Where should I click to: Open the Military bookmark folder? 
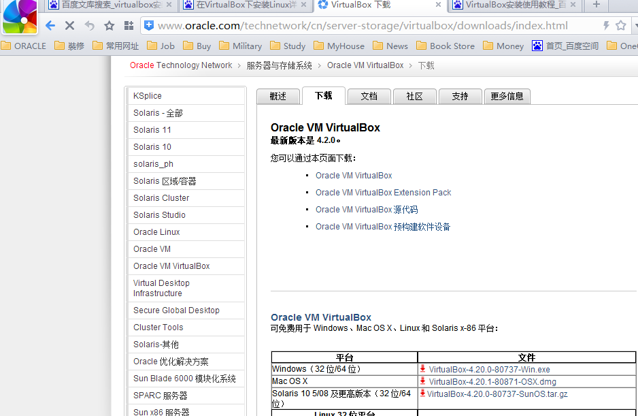pyautogui.click(x=241, y=46)
